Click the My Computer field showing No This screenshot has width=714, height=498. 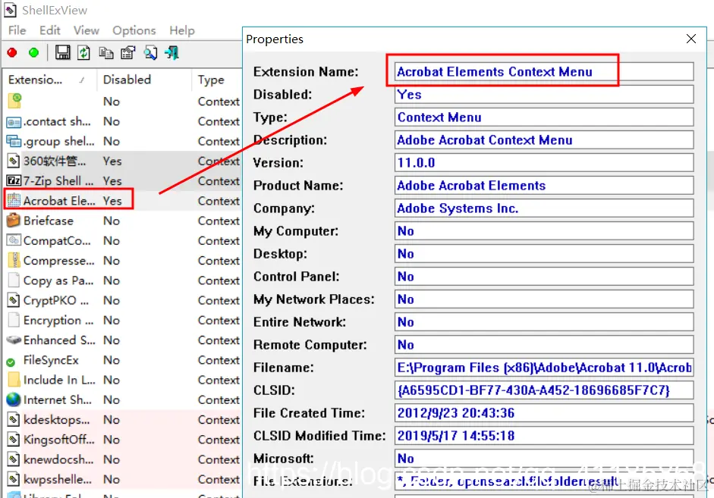coord(544,231)
